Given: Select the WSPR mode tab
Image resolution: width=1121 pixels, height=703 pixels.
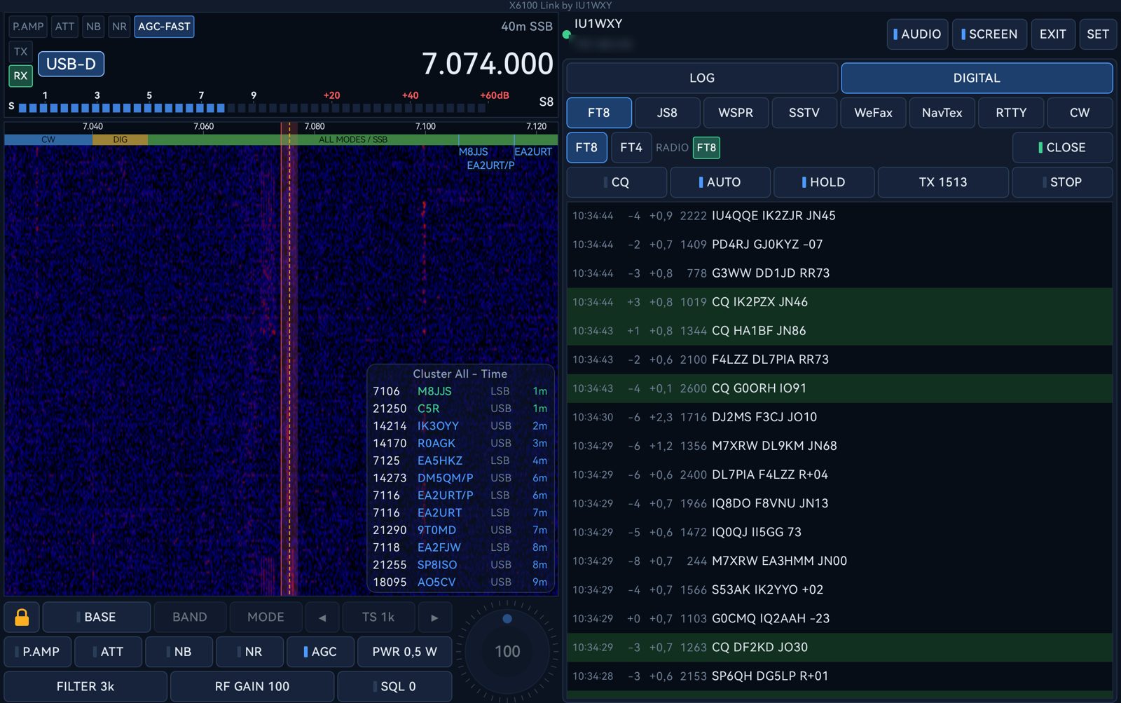Looking at the screenshot, I should pos(736,113).
